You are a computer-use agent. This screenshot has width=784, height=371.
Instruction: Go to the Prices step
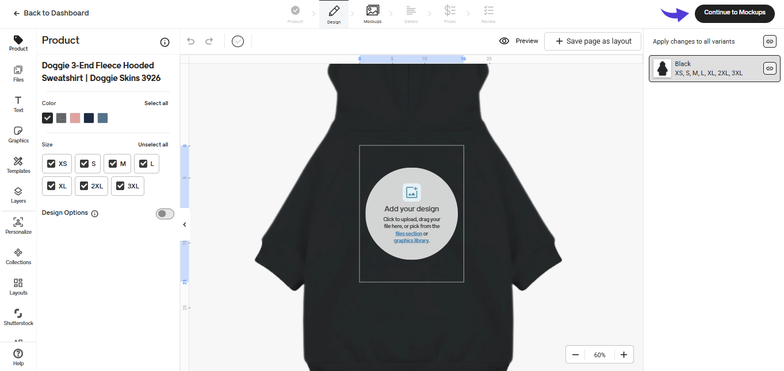pyautogui.click(x=450, y=14)
